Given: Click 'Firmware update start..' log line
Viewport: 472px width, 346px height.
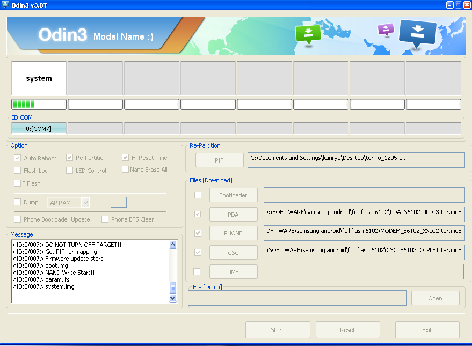Looking at the screenshot, I should coord(60,259).
